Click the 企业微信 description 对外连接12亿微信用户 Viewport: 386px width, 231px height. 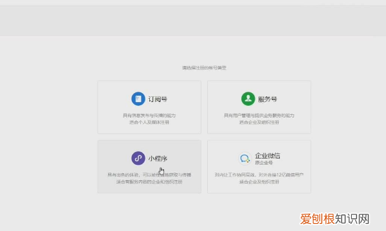281,175
